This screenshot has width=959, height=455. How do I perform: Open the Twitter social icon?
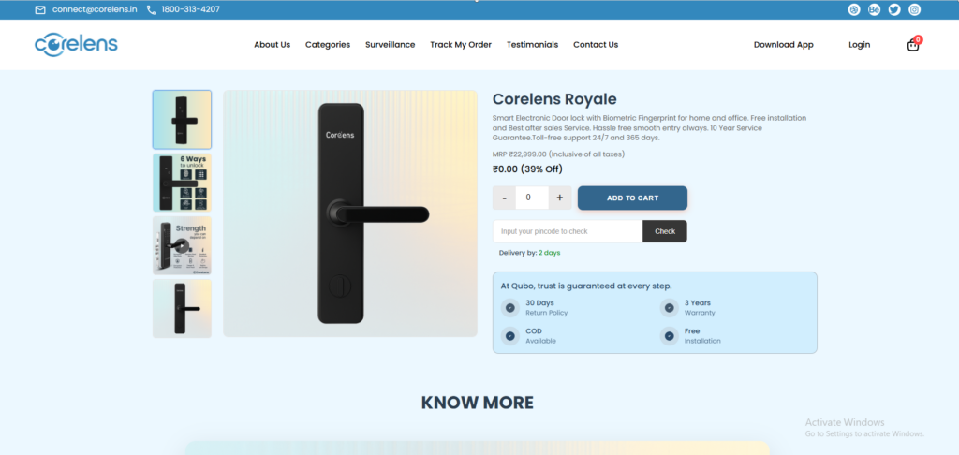[x=894, y=9]
